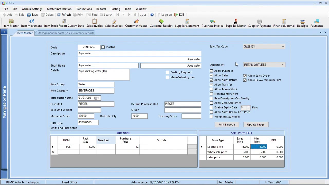Click the Print Barcode button

[226, 125]
